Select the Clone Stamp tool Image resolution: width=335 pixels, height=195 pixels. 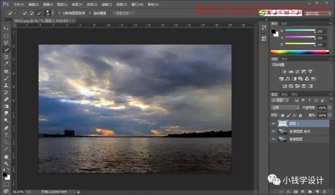6,85
